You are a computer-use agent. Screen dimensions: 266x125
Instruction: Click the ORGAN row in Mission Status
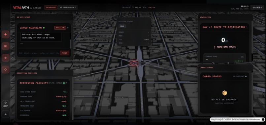tap(134, 32)
